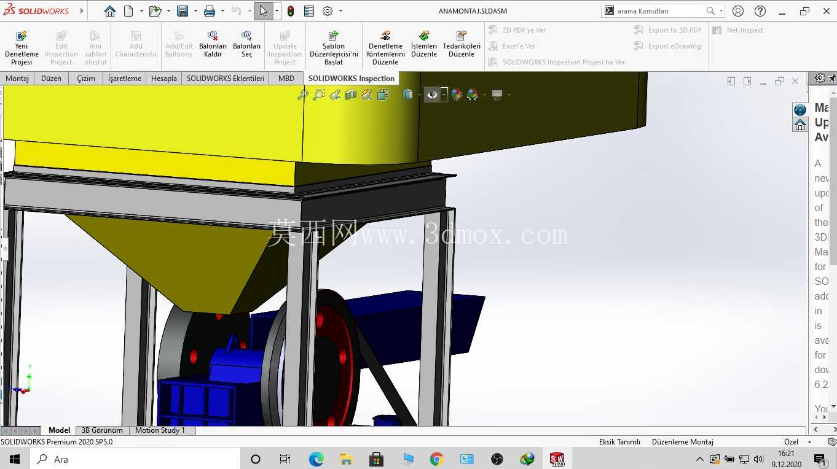Expand View Settings dropdown arrow
Screen dimensions: 837x469
pyautogui.click(x=509, y=95)
